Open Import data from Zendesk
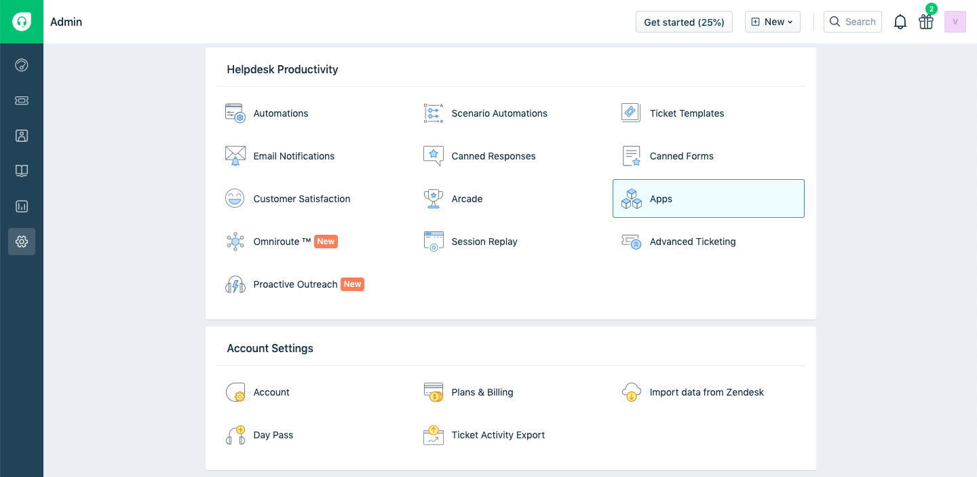The image size is (977, 477). tap(706, 392)
